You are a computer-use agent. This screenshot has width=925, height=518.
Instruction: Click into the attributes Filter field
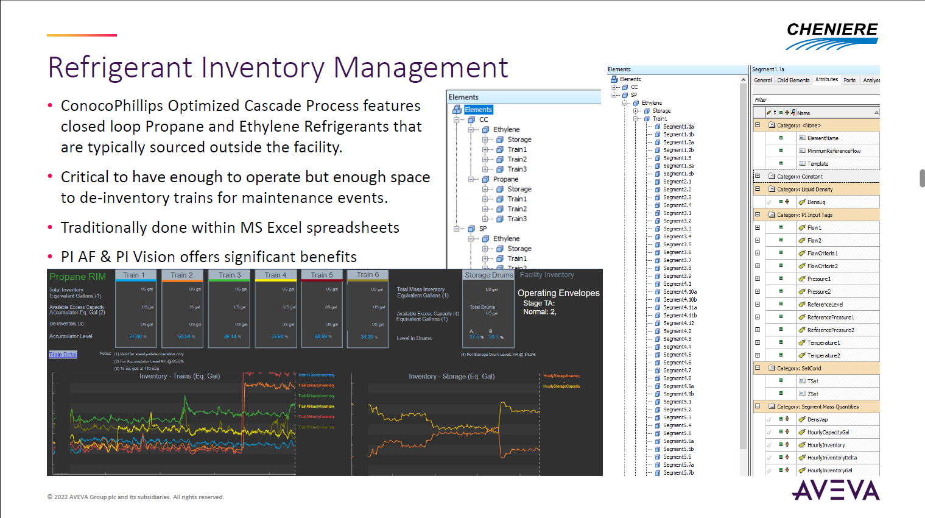pyautogui.click(x=816, y=100)
